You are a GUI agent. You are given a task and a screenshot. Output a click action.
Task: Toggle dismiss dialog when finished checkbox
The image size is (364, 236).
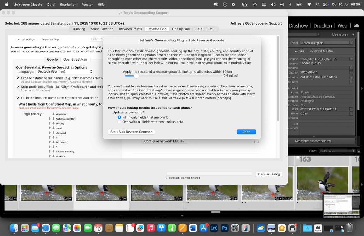[167, 178]
